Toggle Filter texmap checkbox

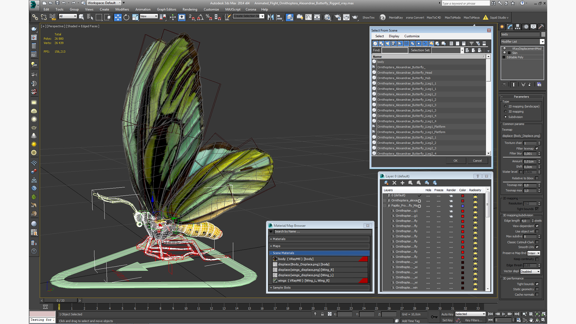(x=537, y=148)
